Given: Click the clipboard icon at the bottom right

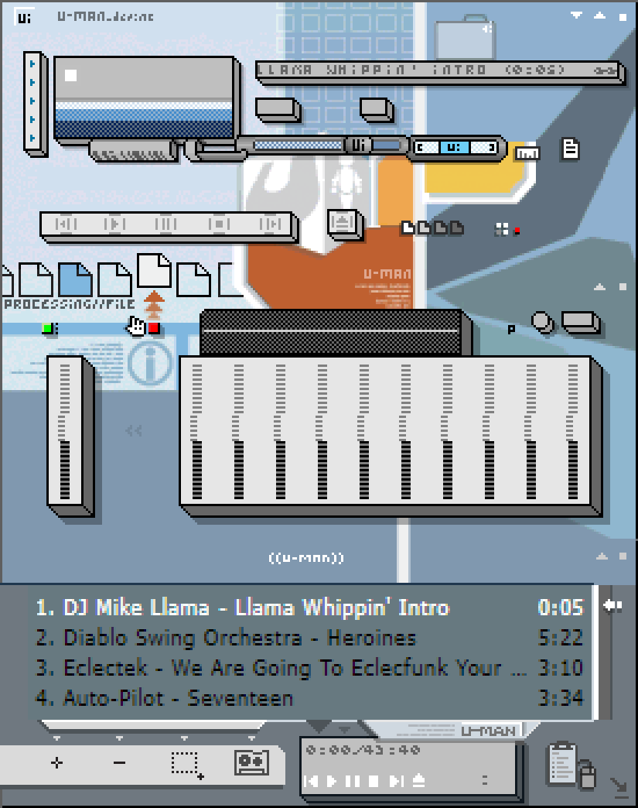Looking at the screenshot, I should [x=563, y=766].
